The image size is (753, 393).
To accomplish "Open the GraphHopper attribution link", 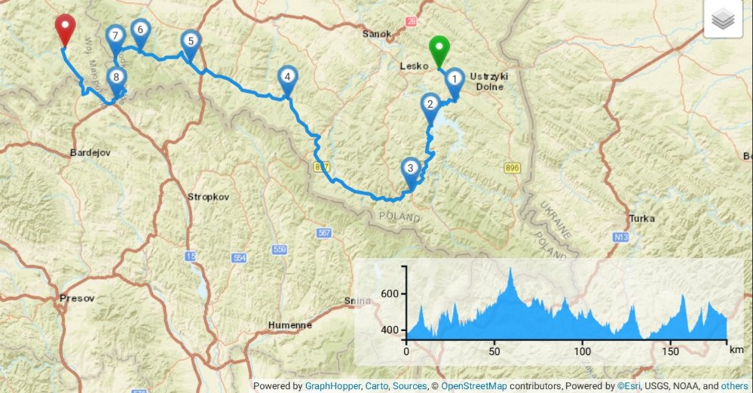I will (x=333, y=385).
